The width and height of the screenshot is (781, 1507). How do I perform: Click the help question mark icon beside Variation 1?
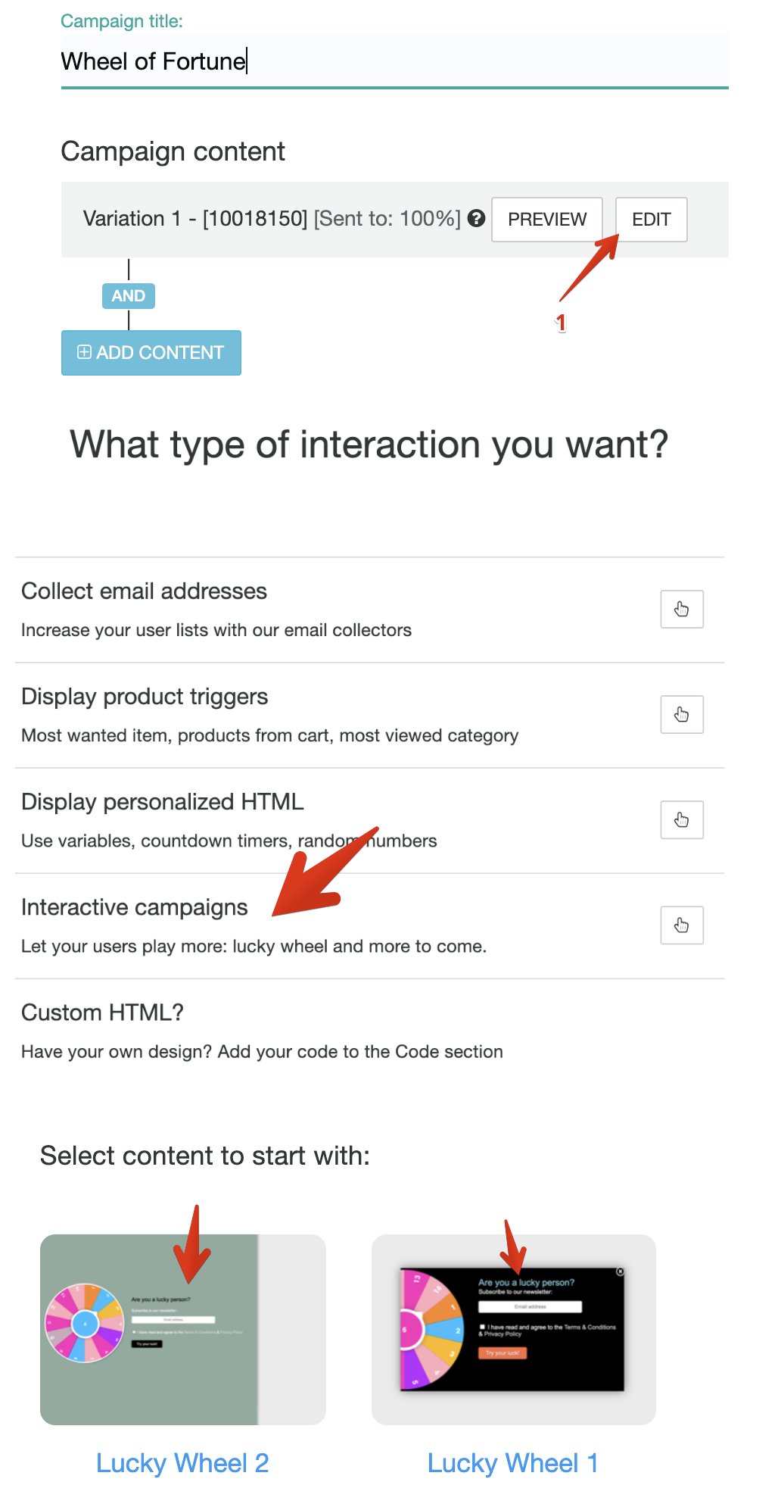pyautogui.click(x=476, y=219)
